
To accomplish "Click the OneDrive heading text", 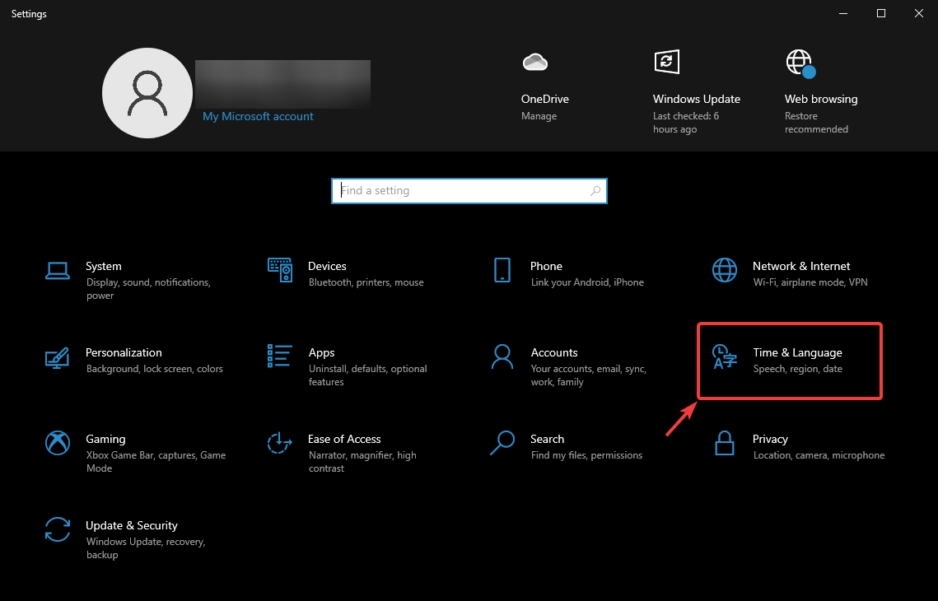I will click(x=545, y=100).
